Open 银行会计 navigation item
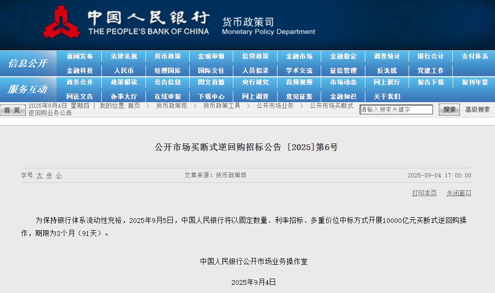Viewport: 495px width, 293px height. [431, 57]
